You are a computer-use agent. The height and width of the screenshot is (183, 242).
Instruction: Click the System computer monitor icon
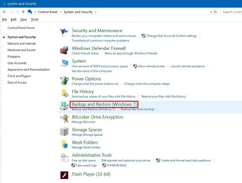pos(64,63)
